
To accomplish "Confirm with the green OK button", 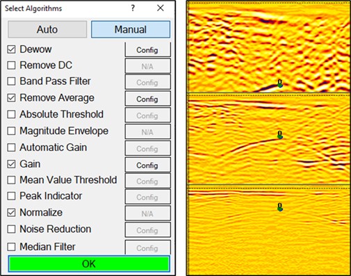I will click(89, 263).
